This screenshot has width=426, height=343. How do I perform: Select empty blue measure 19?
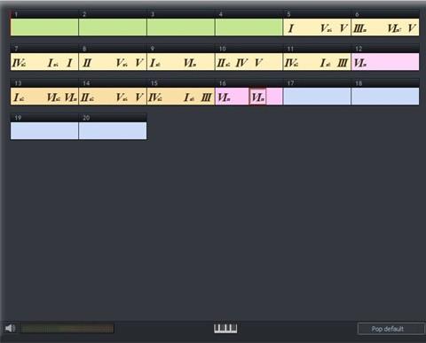pyautogui.click(x=44, y=131)
